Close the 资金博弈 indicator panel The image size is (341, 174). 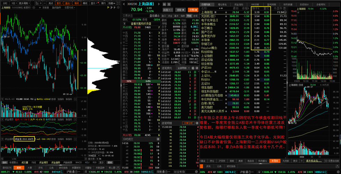[75, 119]
